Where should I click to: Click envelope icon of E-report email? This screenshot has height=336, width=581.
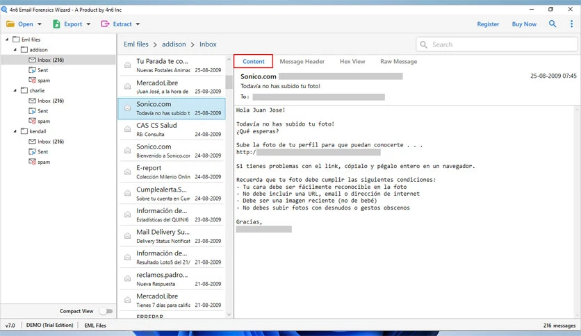pos(127,171)
